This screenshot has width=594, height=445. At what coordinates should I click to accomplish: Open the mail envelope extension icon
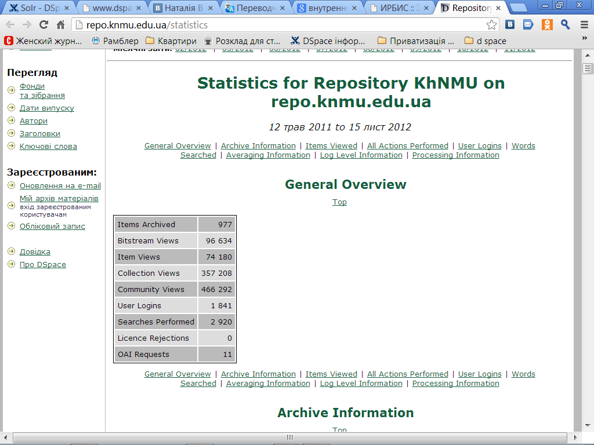pos(528,24)
